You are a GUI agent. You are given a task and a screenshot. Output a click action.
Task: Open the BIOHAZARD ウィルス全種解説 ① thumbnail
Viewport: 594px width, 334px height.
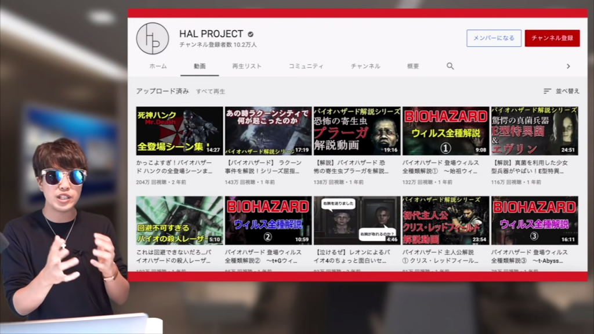tap(445, 131)
